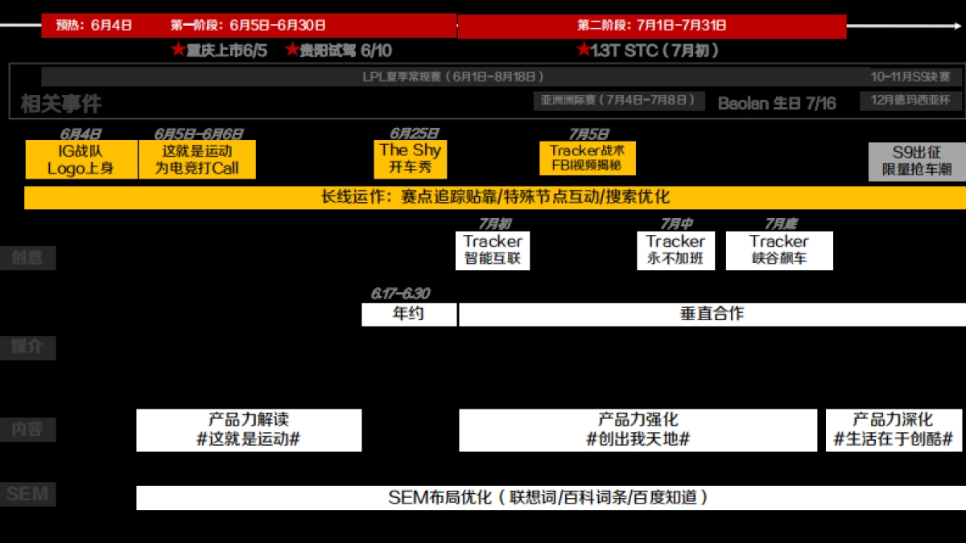966x543 pixels.
Task: Select the 第一阶段 6月5日-6月30日 red phase bar
Action: (x=322, y=26)
